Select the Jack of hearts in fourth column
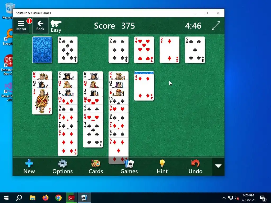Viewport: 271px width, 203px height. tap(119, 92)
